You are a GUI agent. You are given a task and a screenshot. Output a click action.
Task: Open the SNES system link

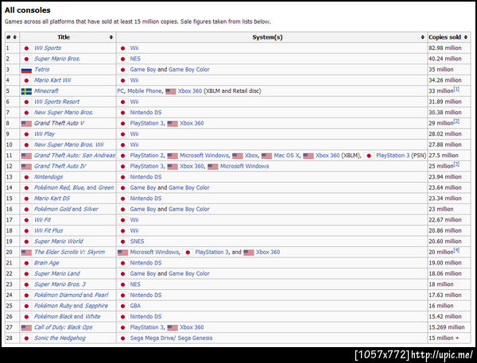[137, 241]
